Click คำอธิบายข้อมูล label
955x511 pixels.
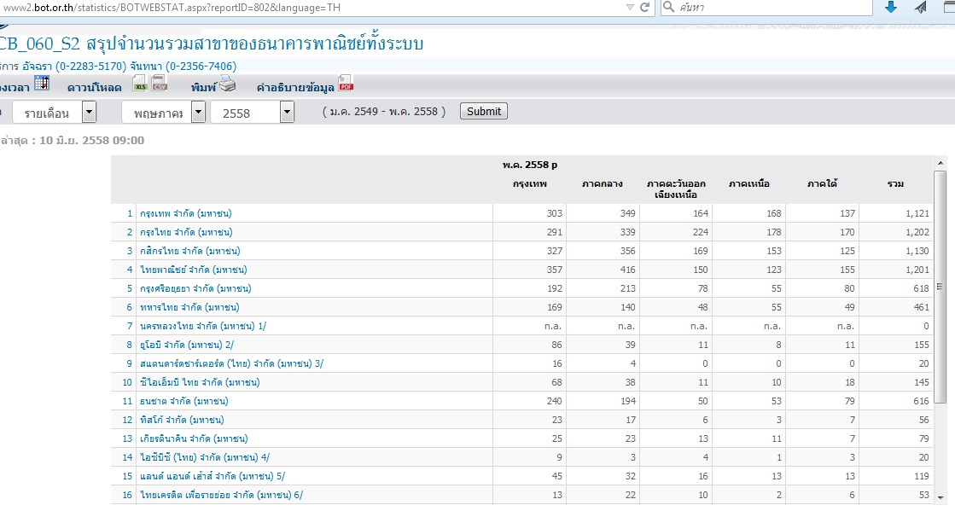(295, 88)
